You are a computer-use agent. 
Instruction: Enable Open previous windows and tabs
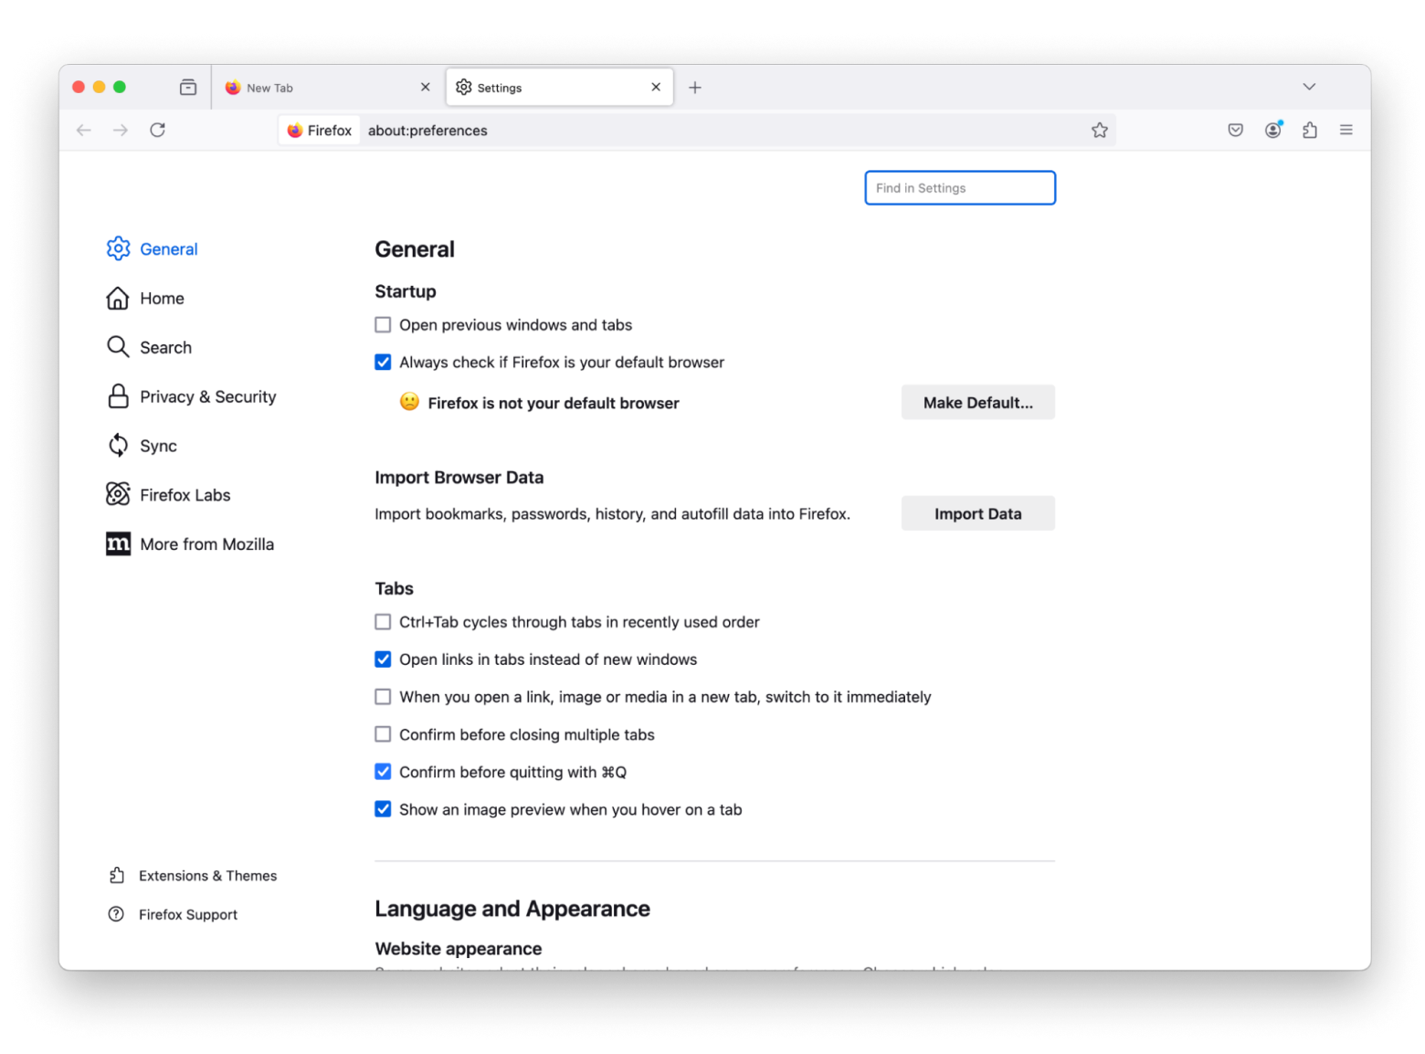(383, 325)
